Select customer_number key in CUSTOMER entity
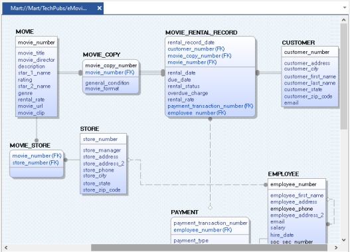The width and height of the screenshot is (350, 252). tap(307, 52)
